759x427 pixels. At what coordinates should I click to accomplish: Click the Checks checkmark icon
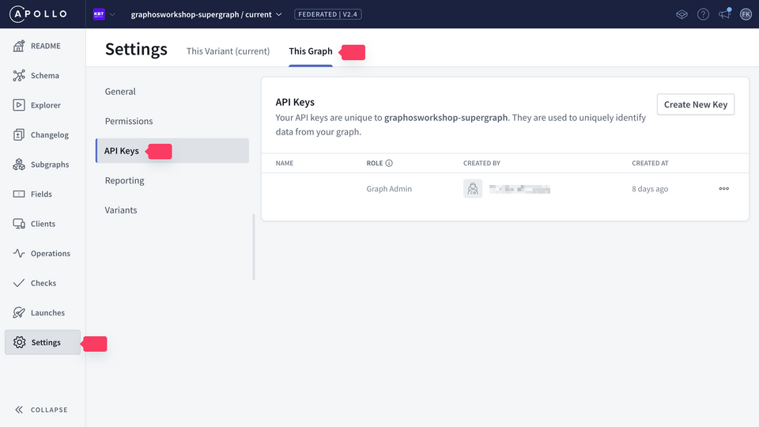(19, 283)
